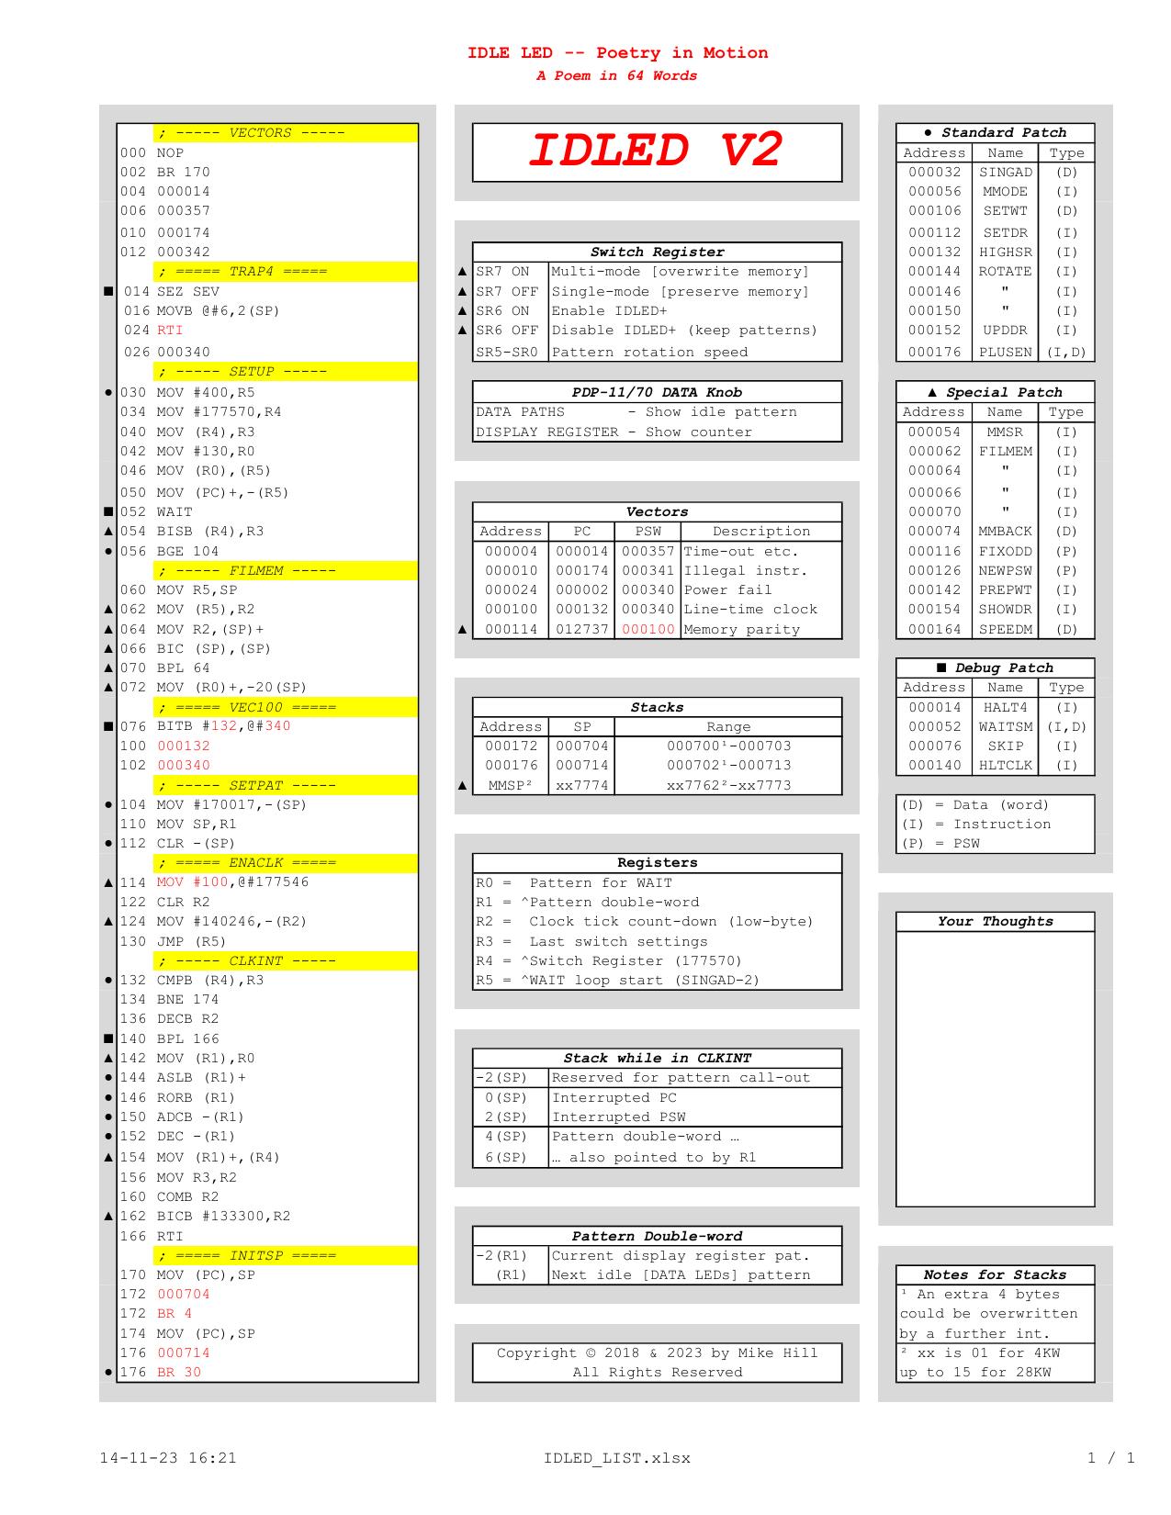The height and width of the screenshot is (1515, 1171).
Task: Select the SINGAD entry in Standard Patch table
Action: coord(1005,172)
